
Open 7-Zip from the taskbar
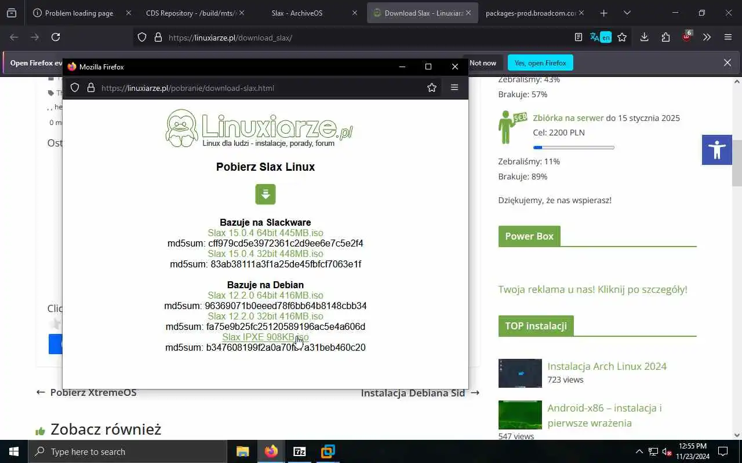[299, 451]
